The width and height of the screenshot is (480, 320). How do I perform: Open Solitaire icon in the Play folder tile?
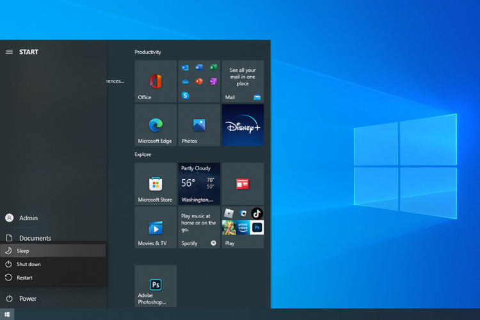coord(243,213)
